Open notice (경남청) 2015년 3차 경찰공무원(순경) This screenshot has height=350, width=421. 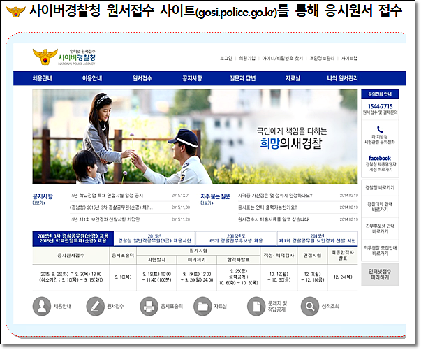tap(111, 207)
